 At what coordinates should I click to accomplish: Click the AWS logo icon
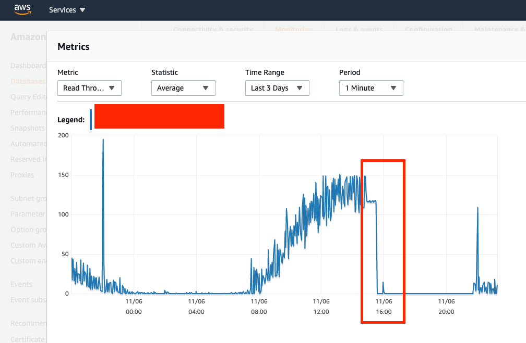coord(22,10)
